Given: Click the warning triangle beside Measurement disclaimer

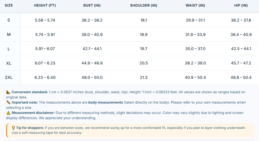Looking at the screenshot, I should [8, 113].
